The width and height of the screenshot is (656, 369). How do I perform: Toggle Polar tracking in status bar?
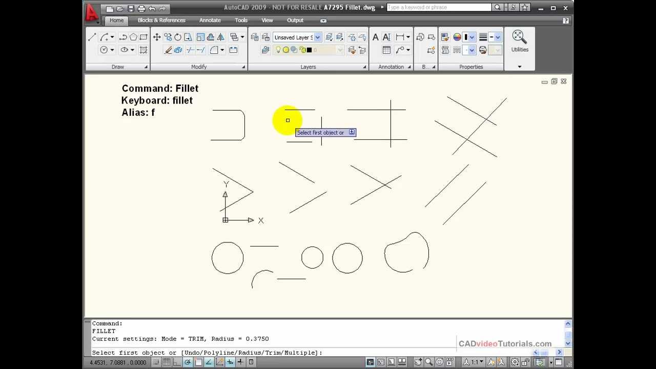tap(188, 362)
